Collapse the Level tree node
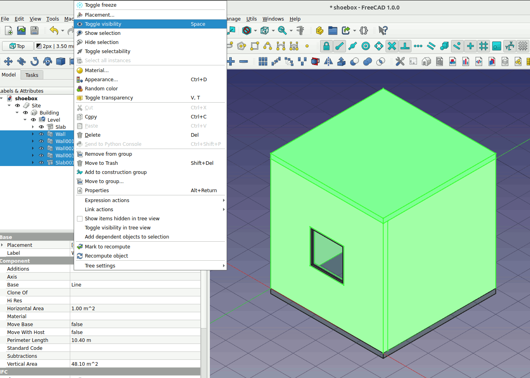 coord(25,120)
